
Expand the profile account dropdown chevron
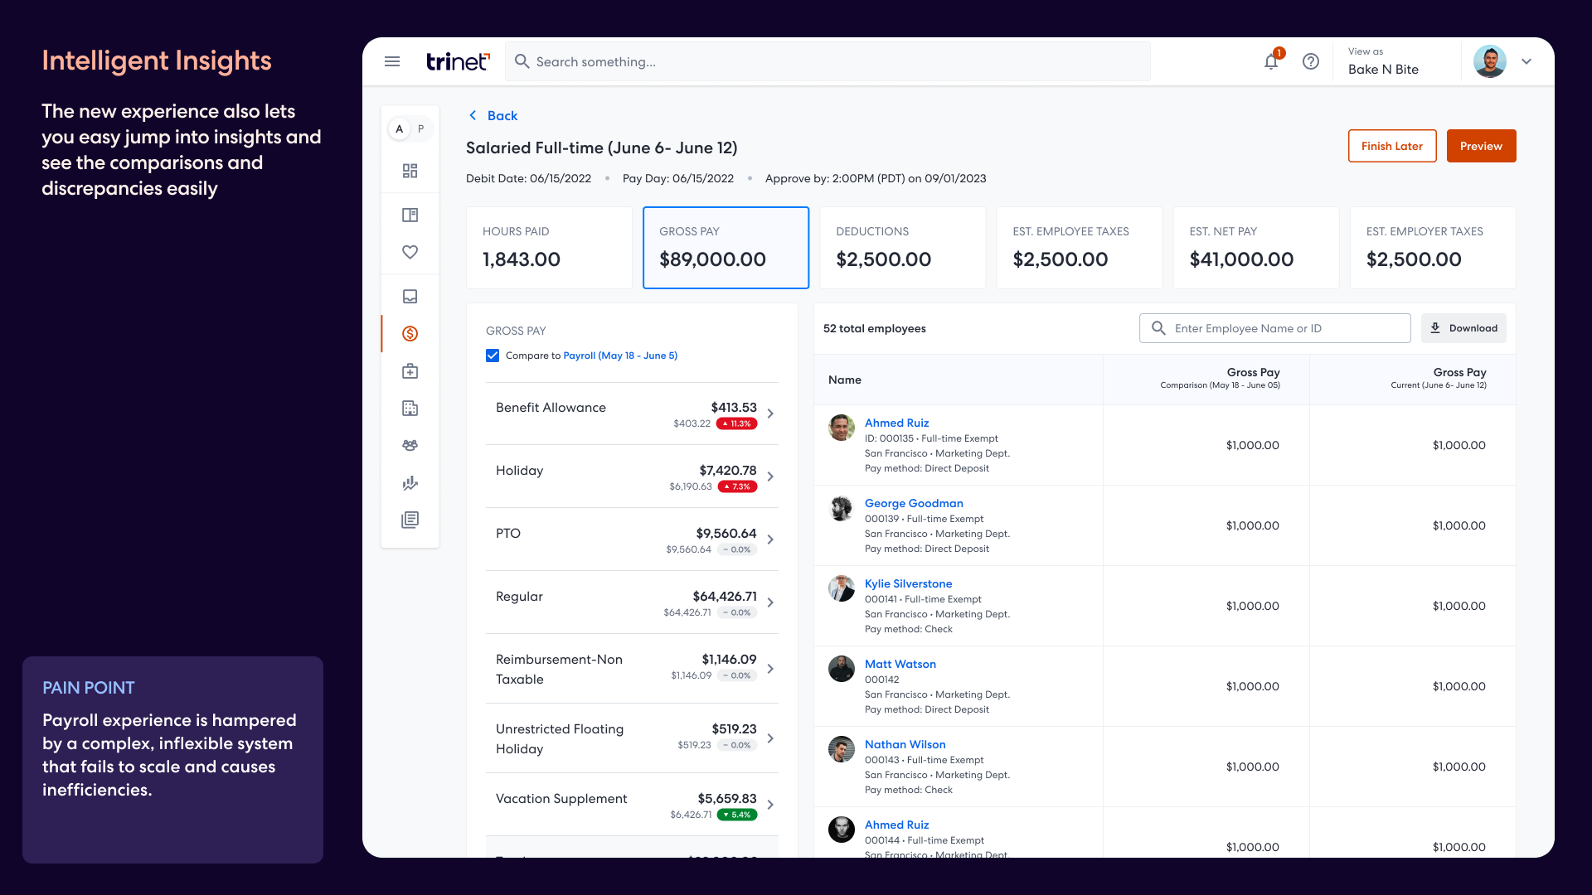1526,61
